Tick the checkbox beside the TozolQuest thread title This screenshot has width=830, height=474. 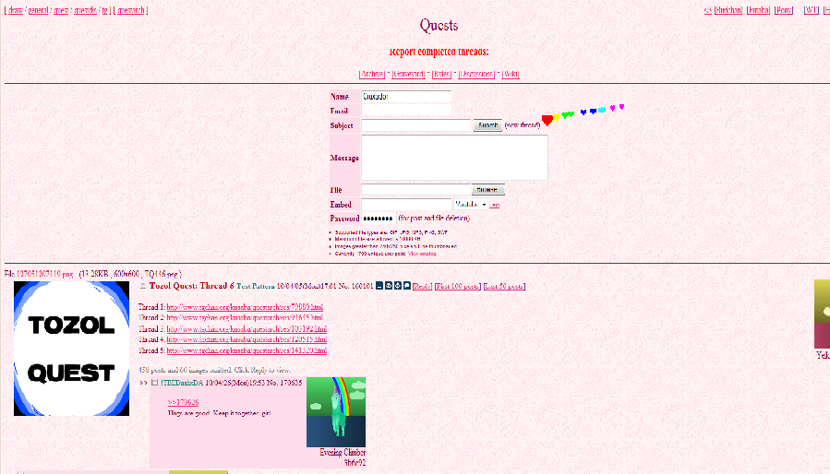point(143,286)
